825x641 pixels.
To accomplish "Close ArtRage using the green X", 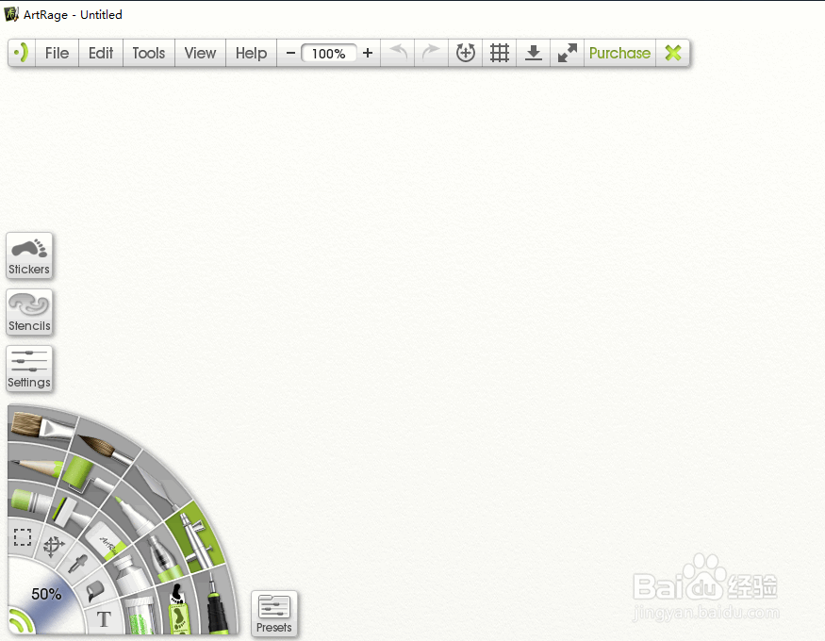I will click(x=673, y=53).
